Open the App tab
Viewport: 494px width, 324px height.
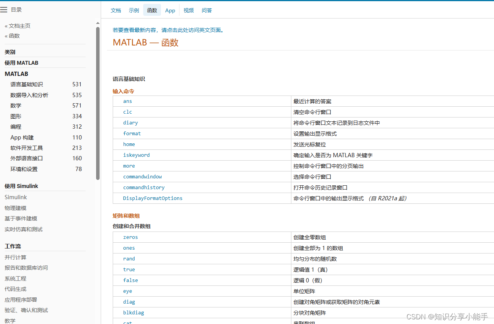tap(170, 10)
